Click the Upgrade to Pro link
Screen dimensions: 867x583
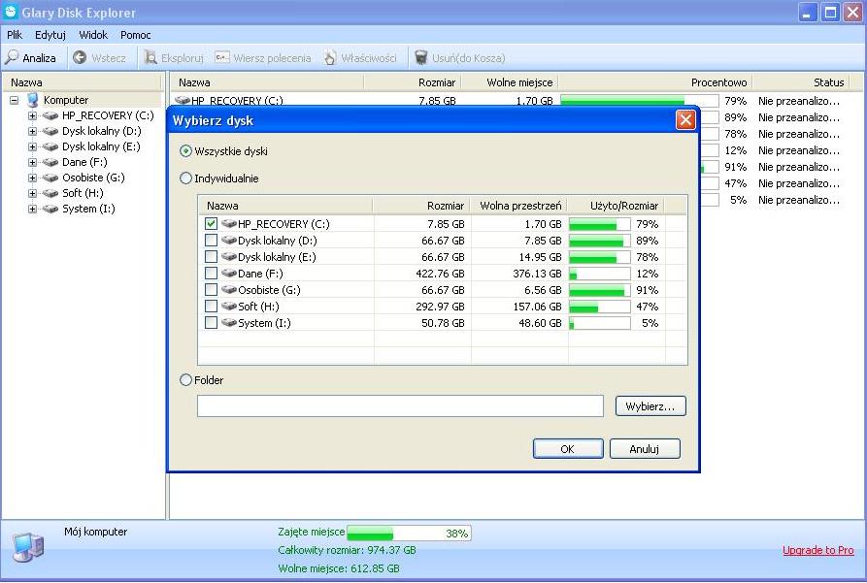817,550
